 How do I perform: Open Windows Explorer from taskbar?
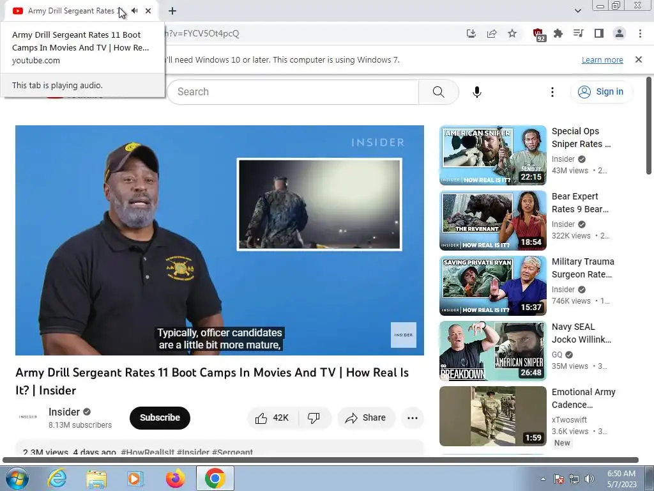96,478
